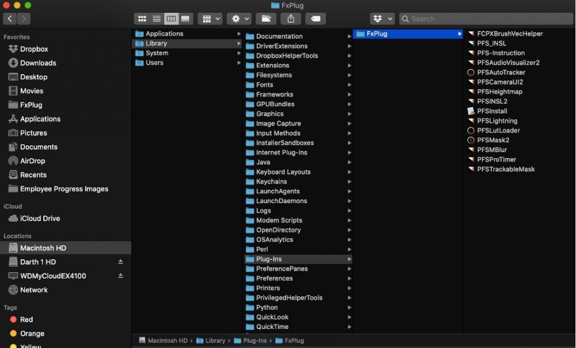Screen dimensions: 576x348
Task: Expand the Frameworks folder arrow
Action: 349,94
